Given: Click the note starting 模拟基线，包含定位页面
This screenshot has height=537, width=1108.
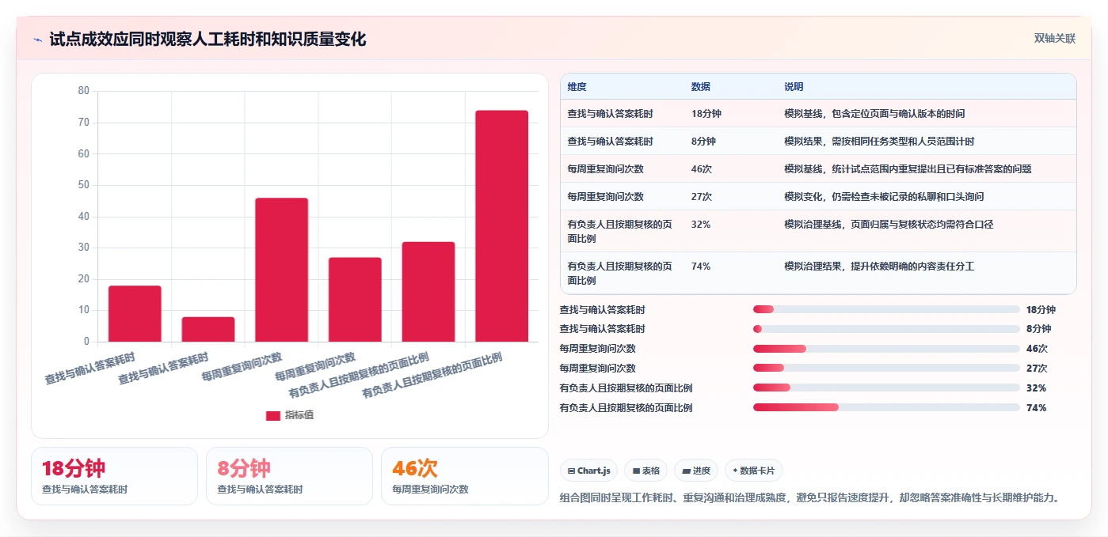Looking at the screenshot, I should pyautogui.click(x=874, y=114).
